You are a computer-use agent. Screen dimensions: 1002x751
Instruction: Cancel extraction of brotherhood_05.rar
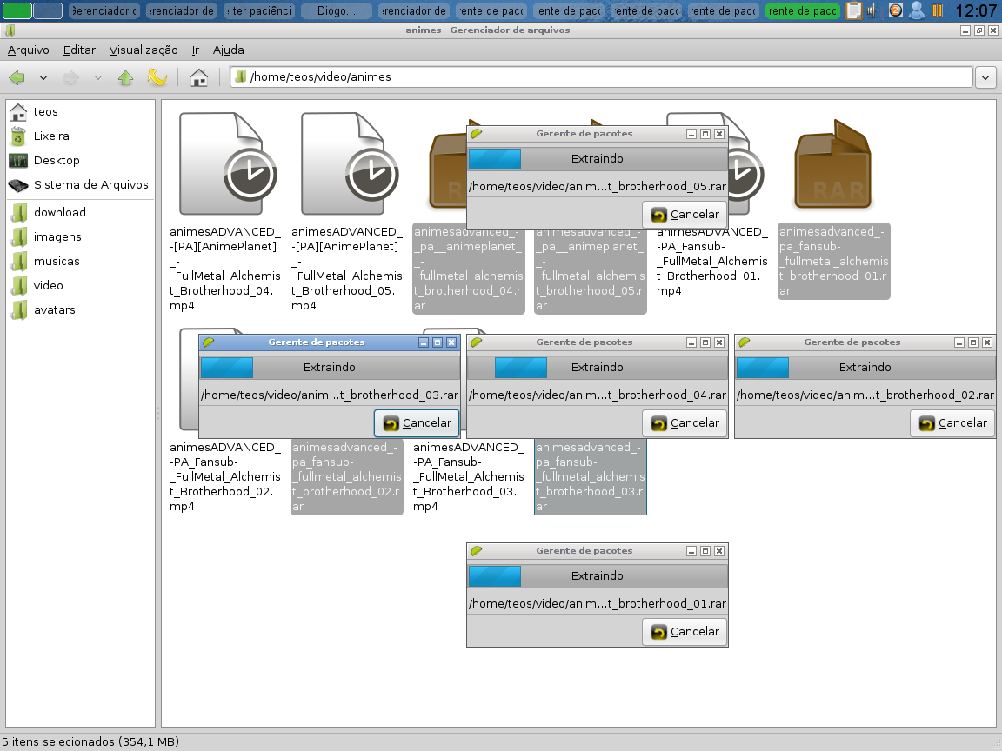tap(685, 215)
